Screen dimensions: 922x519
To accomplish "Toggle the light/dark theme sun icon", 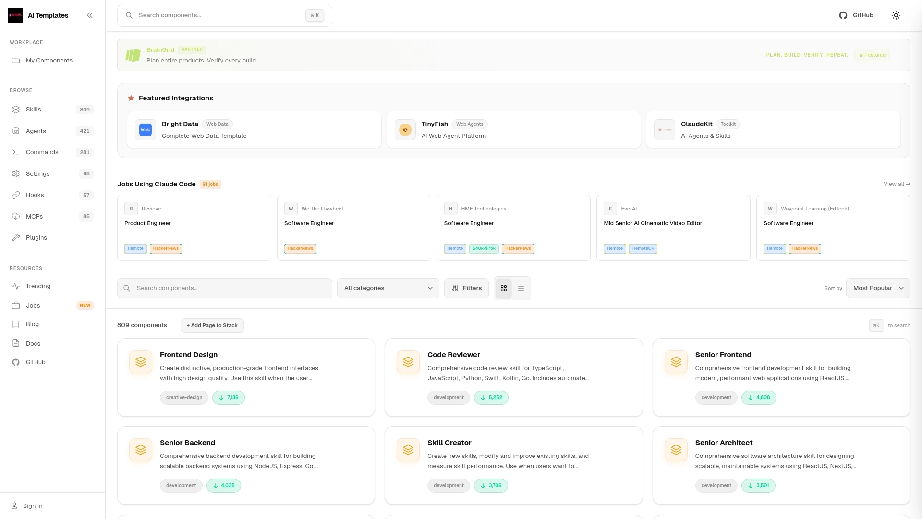I will click(x=896, y=15).
